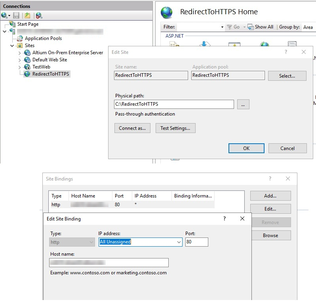Viewport: 316px width, 304px height.
Task: Open the Create New Connection toolbar icon
Action: (6, 15)
